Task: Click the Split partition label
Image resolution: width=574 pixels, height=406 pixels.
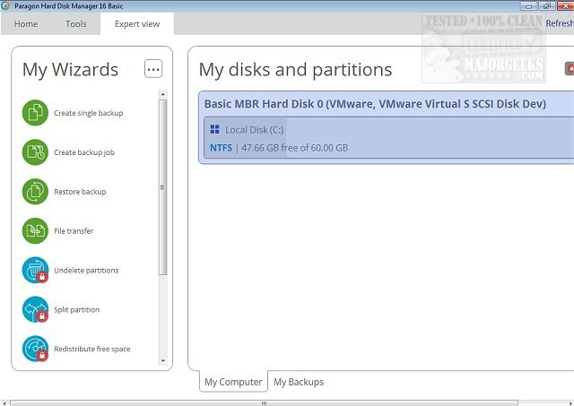Action: (x=76, y=309)
